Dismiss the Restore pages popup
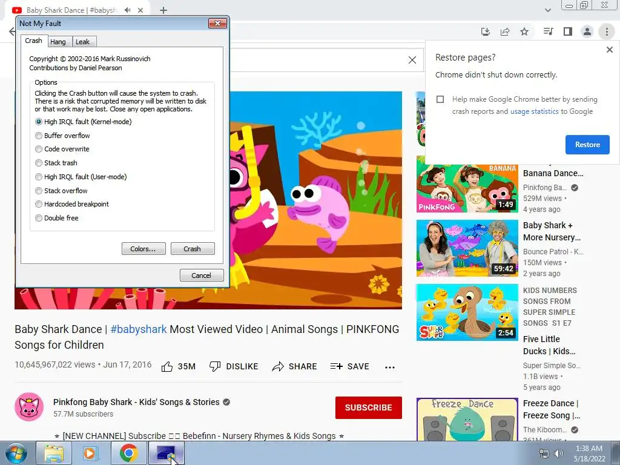This screenshot has height=465, width=620. tap(609, 50)
